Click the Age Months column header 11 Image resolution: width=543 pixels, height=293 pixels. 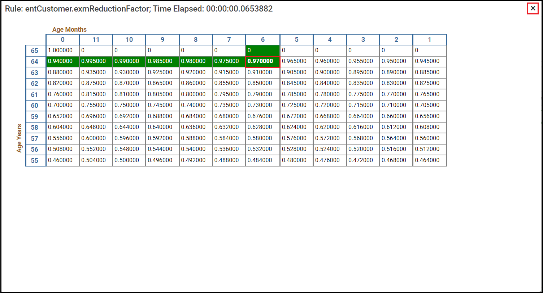[96, 40]
